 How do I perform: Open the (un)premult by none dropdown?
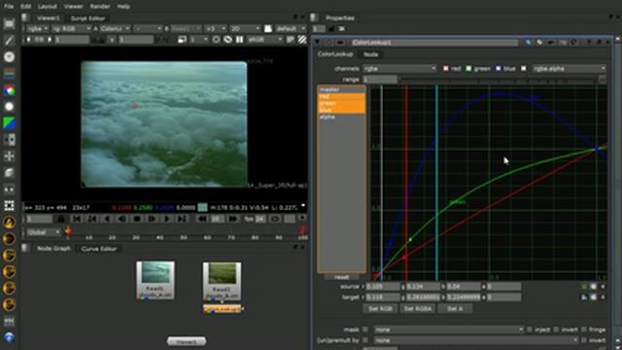[475, 340]
